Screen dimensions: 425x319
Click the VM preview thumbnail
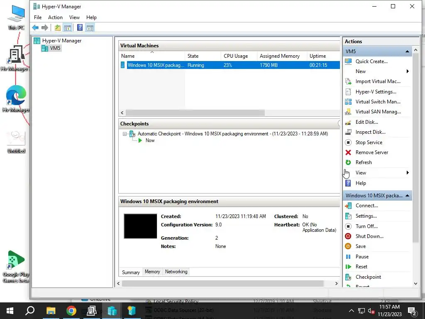click(140, 226)
